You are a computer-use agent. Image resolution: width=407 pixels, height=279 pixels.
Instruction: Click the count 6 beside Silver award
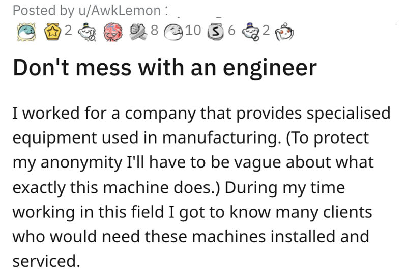231,33
